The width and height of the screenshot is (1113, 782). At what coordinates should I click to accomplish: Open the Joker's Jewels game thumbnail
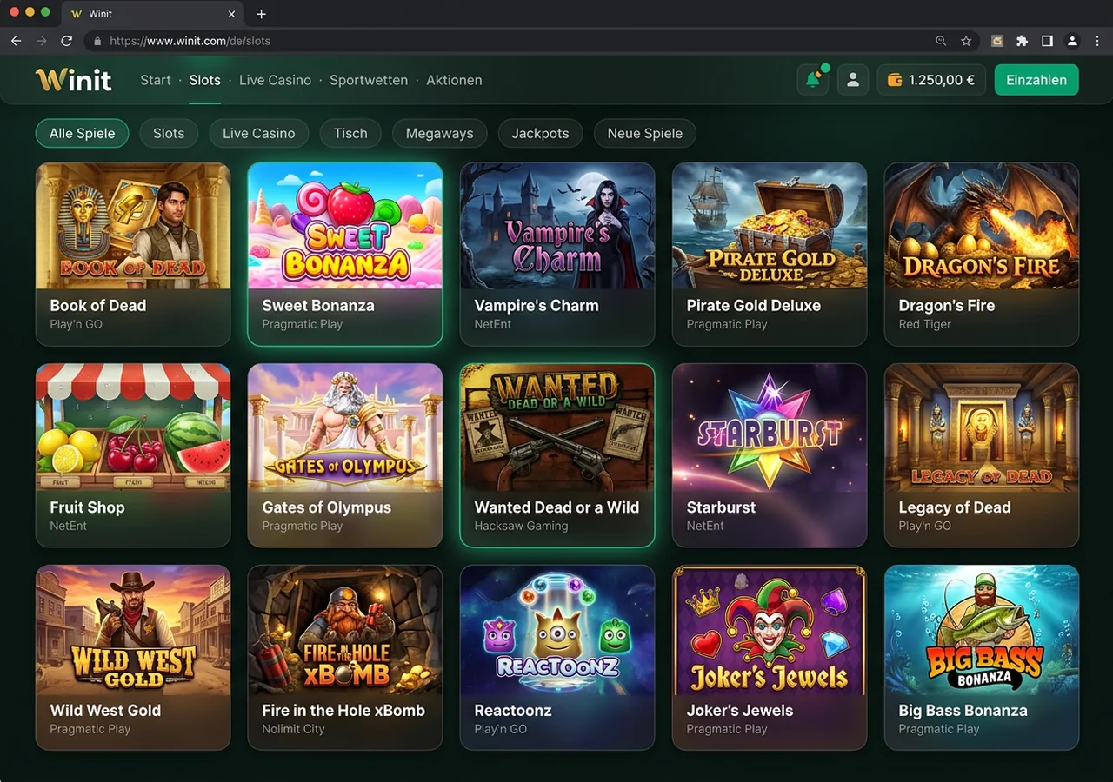(x=770, y=630)
